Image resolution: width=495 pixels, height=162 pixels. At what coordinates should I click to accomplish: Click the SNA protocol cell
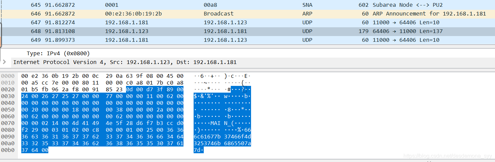pyautogui.click(x=307, y=5)
